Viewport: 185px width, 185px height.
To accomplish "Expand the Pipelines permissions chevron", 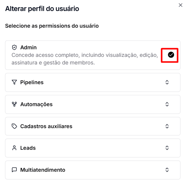I will pos(167,82).
